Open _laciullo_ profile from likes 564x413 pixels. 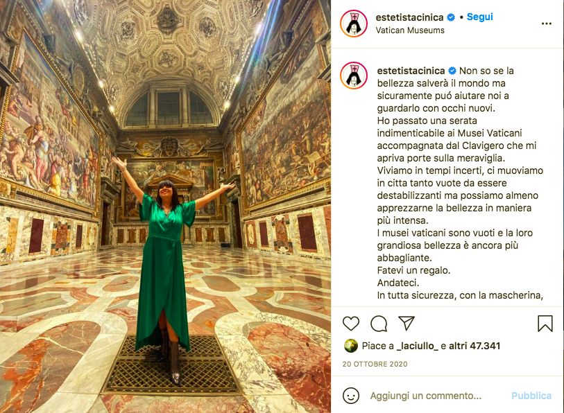coord(418,346)
